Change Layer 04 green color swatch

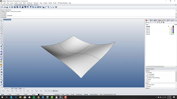pyautogui.click(x=173, y=33)
